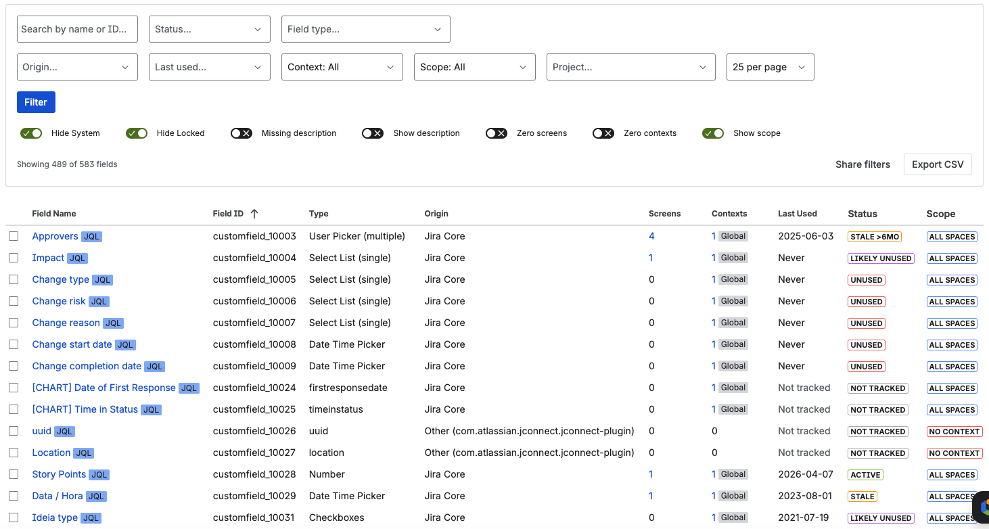989x529 pixels.
Task: Click the UNUSED badge in Change reason row
Action: point(867,323)
